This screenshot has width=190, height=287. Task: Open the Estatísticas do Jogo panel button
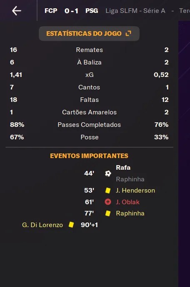point(89,34)
